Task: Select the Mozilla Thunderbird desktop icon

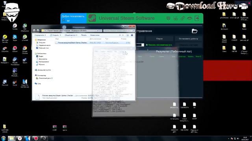Action: point(15,61)
